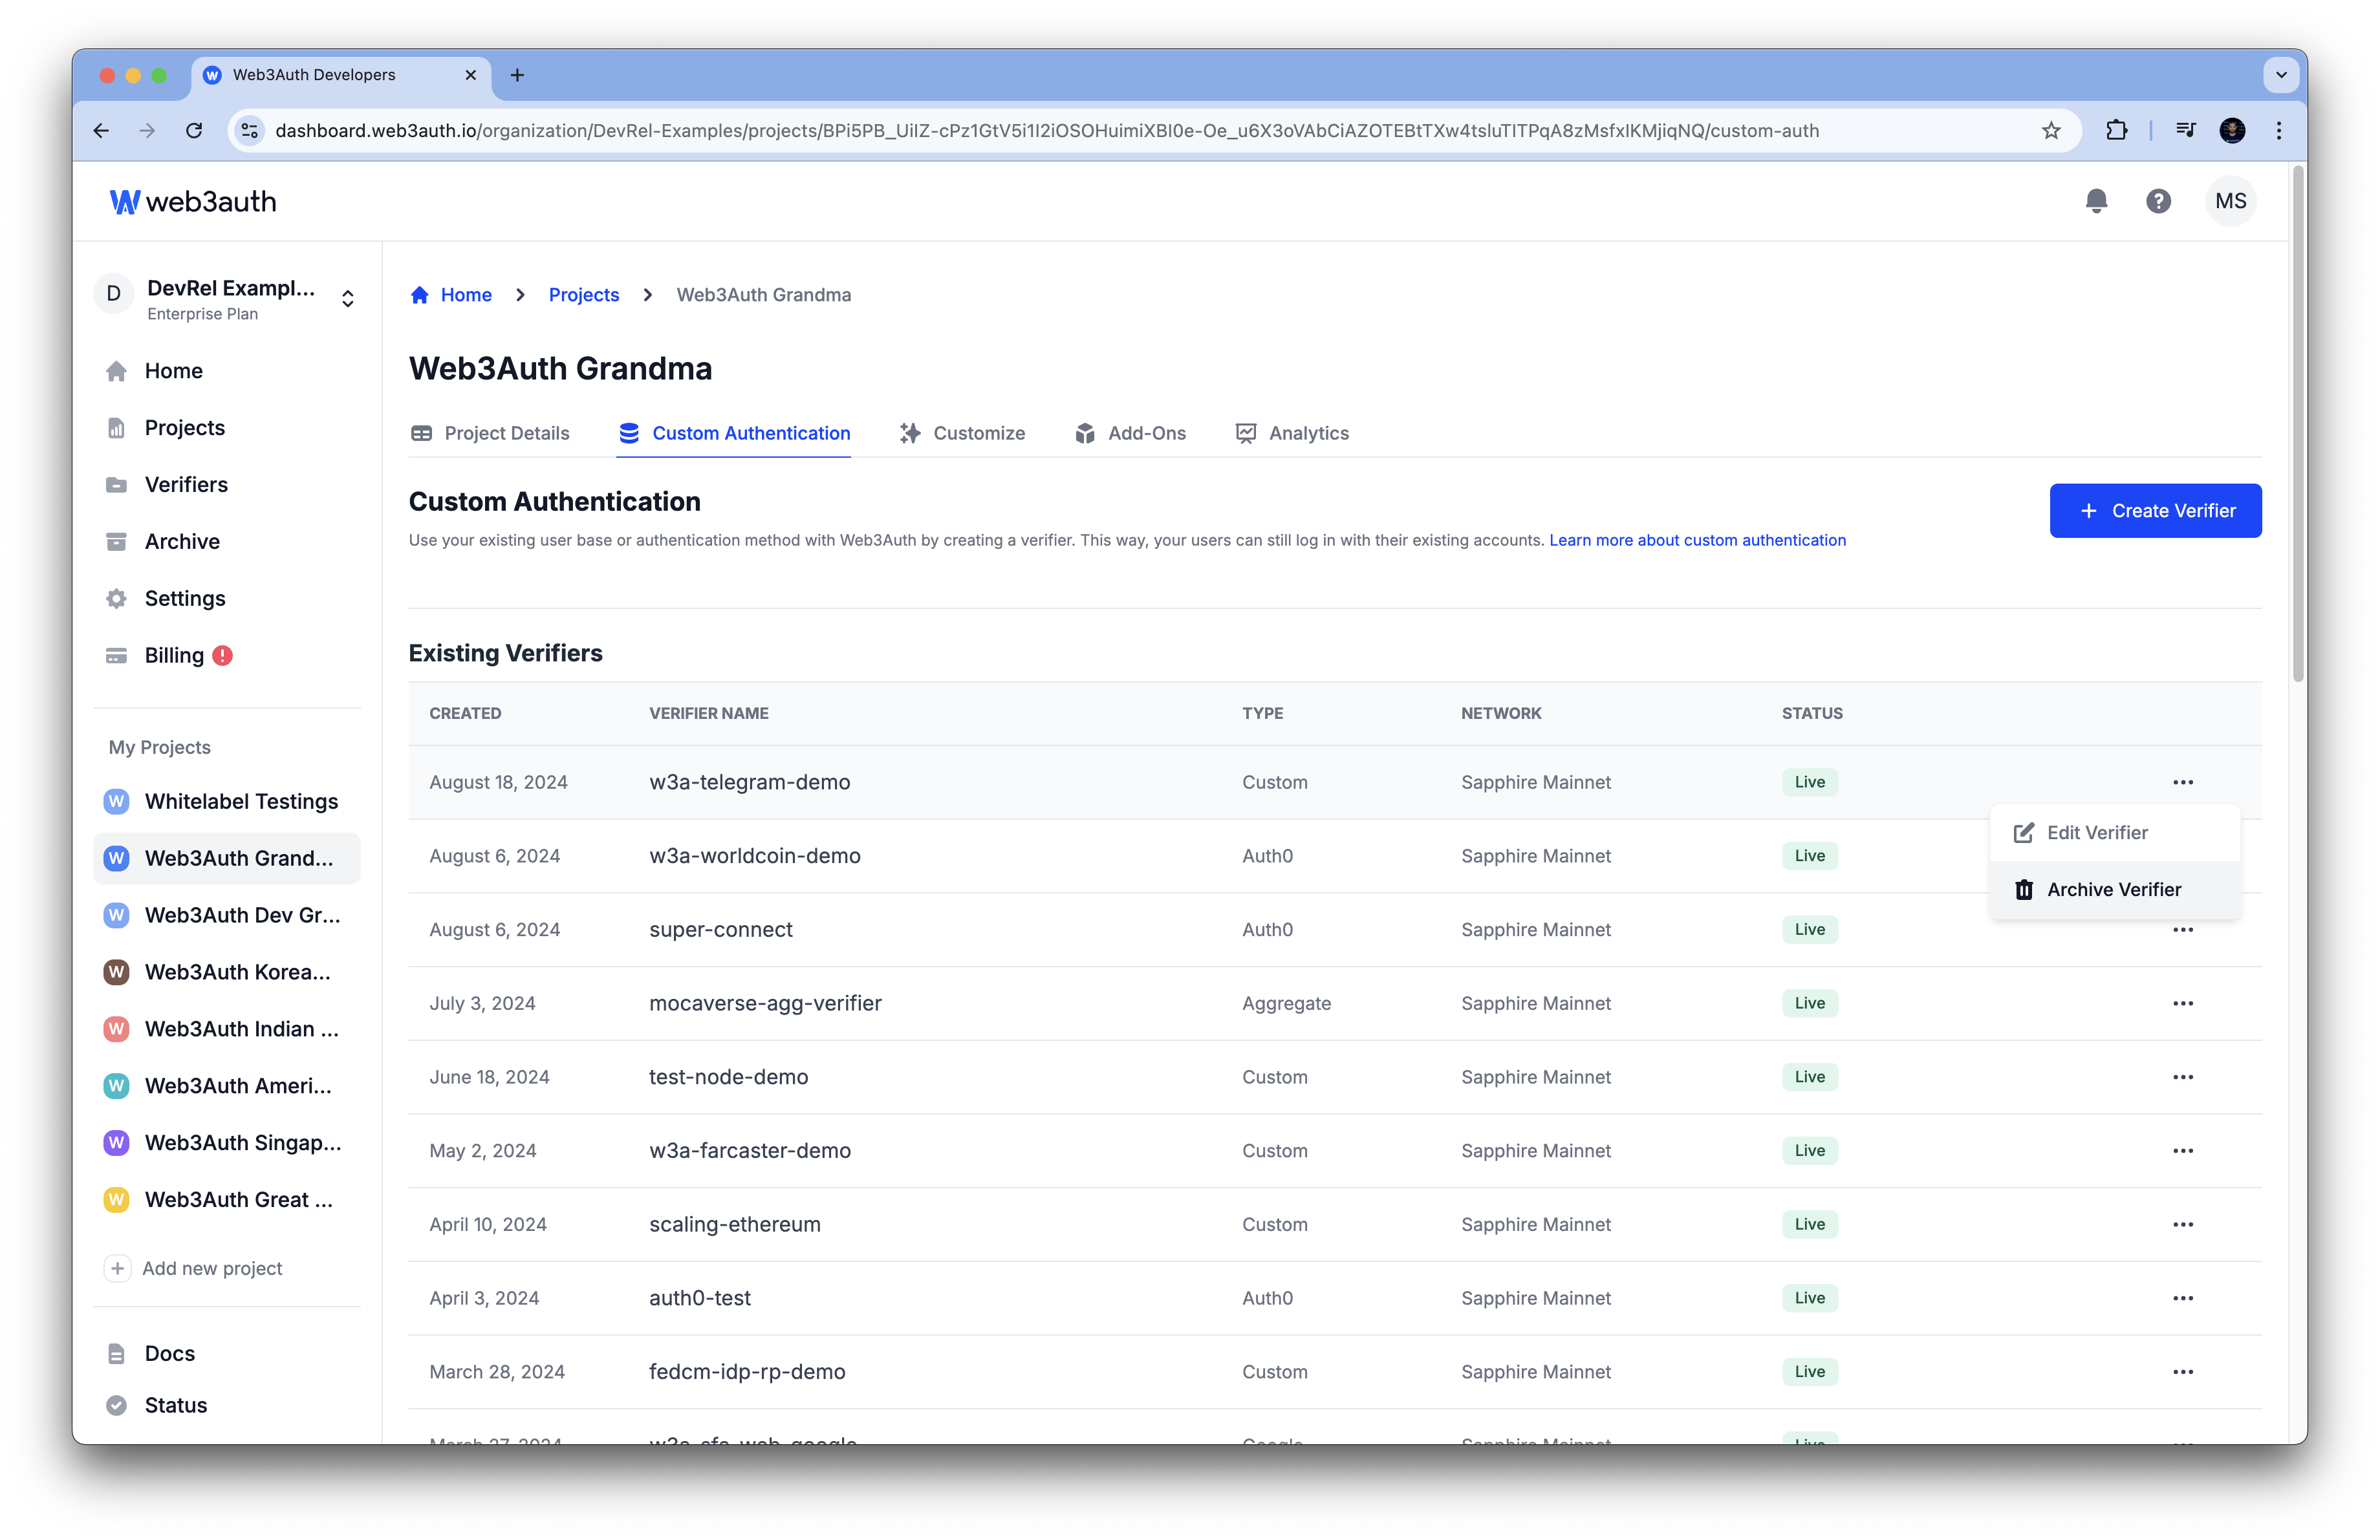Open options for test-node-demo row
This screenshot has width=2380, height=1540.
pyautogui.click(x=2182, y=1077)
